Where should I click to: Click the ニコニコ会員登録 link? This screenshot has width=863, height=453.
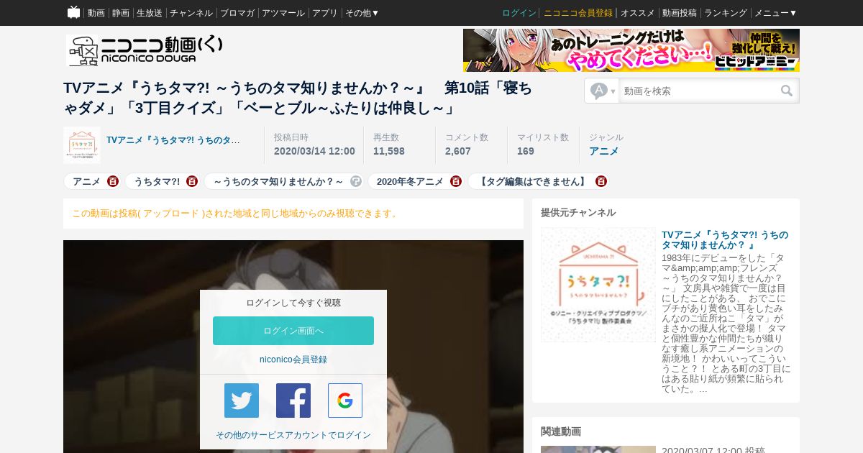pyautogui.click(x=578, y=13)
